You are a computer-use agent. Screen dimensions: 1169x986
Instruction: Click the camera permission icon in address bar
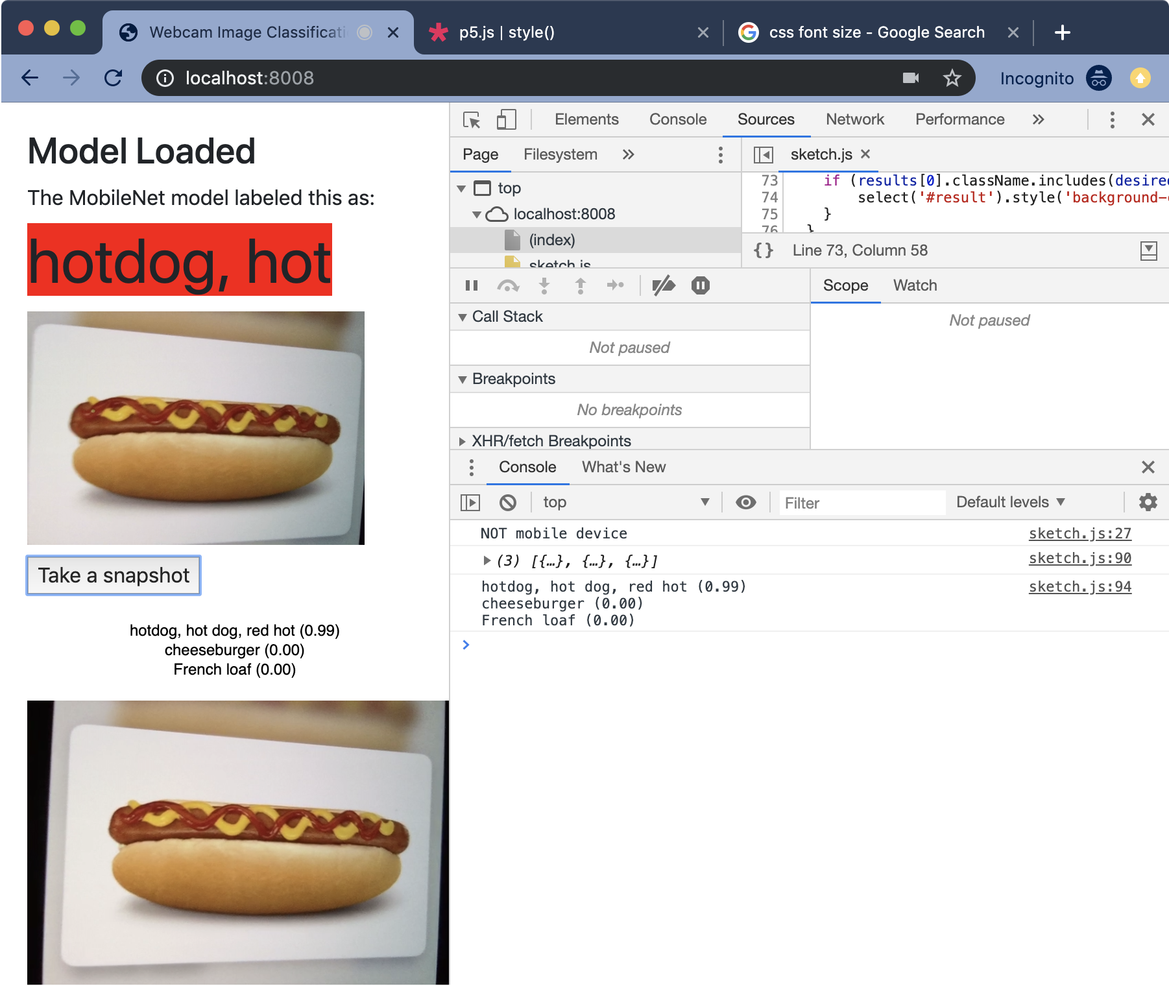911,78
